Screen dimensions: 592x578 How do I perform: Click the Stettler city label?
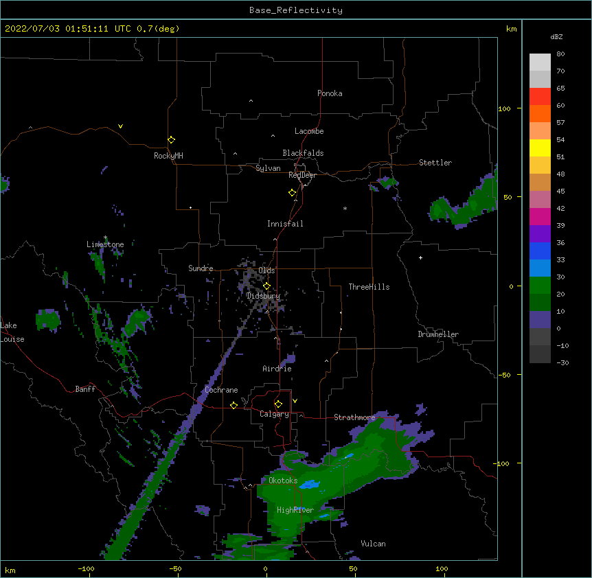435,163
